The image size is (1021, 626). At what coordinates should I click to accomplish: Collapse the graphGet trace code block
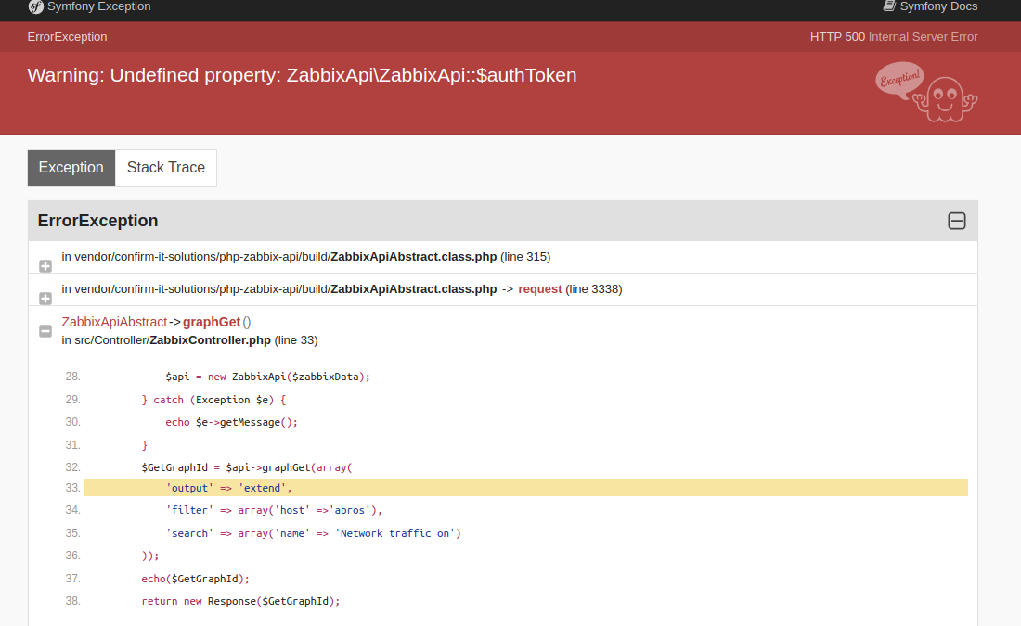45,331
